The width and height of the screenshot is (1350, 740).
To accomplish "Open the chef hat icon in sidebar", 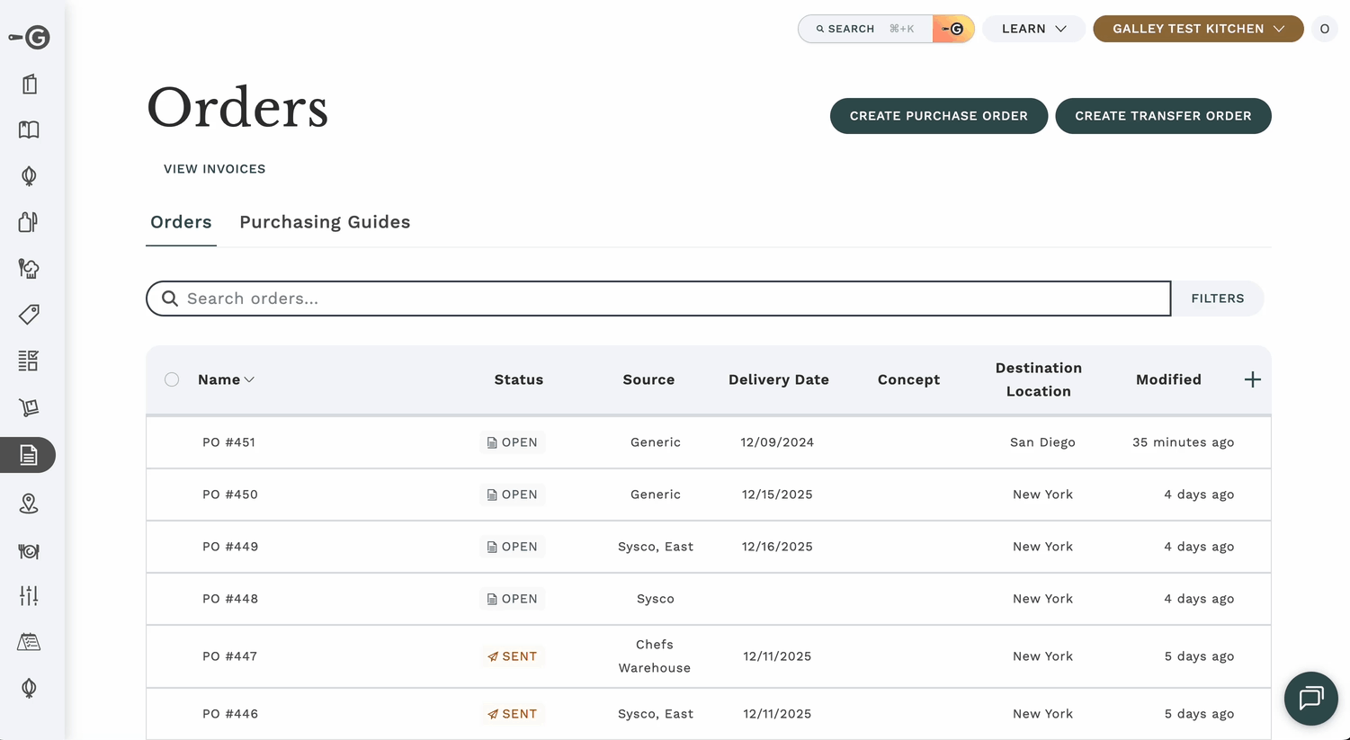I will point(29,268).
